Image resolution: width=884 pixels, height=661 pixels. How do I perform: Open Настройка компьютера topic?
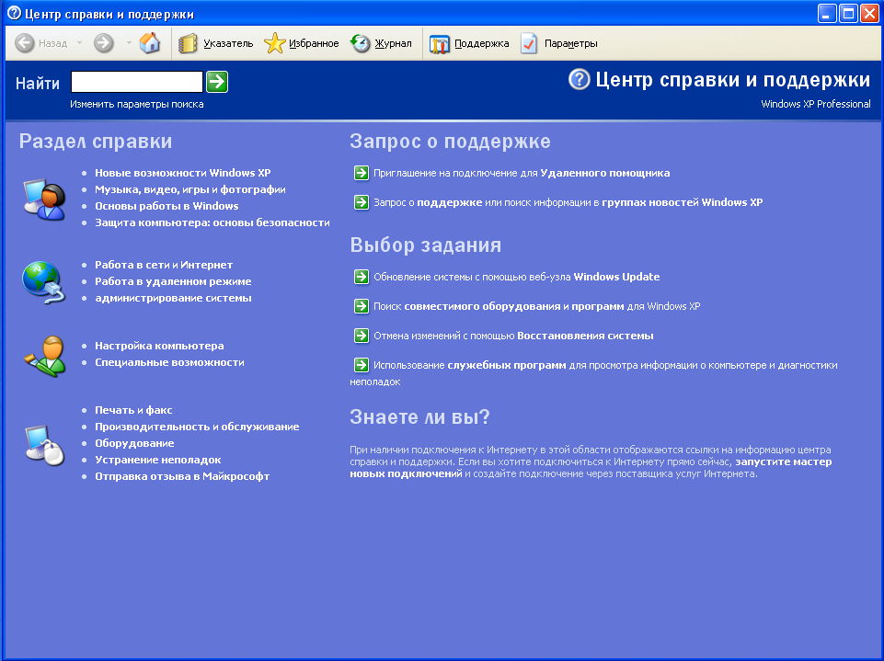tap(159, 346)
